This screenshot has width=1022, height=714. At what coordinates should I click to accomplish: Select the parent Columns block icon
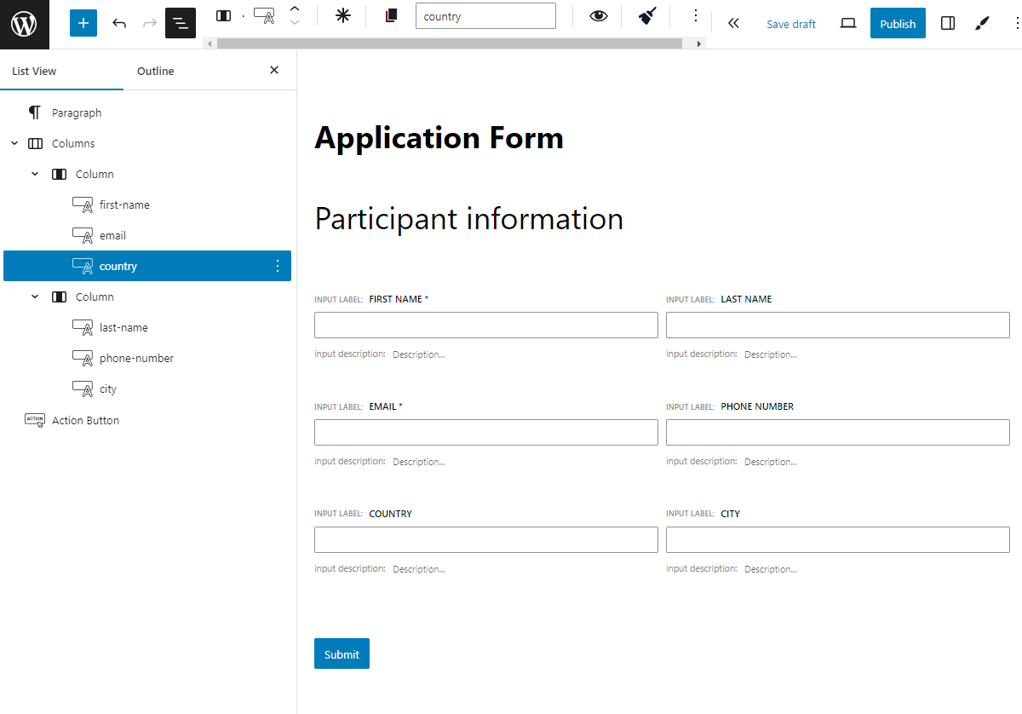224,15
